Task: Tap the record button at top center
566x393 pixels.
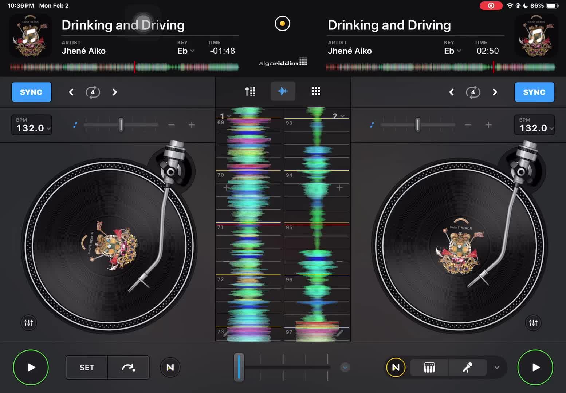Action: 282,24
